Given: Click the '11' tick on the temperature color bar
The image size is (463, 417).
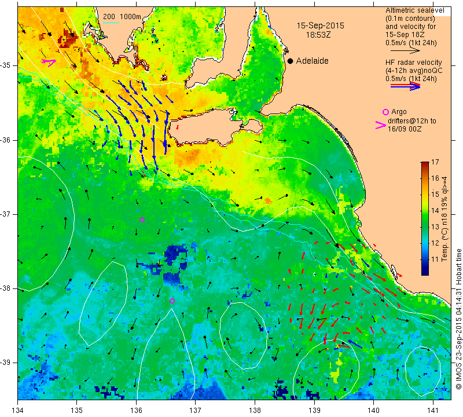Looking at the screenshot, I should (x=435, y=259).
